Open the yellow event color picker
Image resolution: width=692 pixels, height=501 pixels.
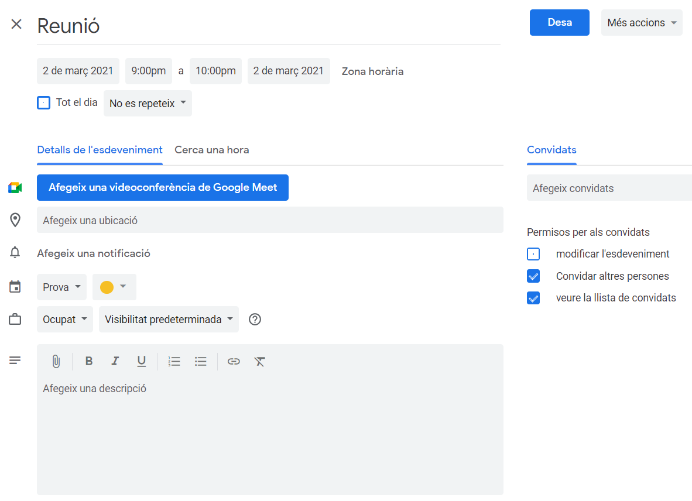point(114,287)
